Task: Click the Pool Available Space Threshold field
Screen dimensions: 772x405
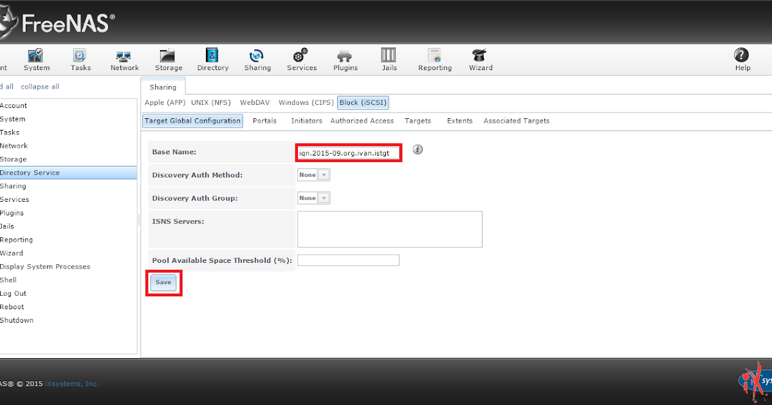Action: 348,260
